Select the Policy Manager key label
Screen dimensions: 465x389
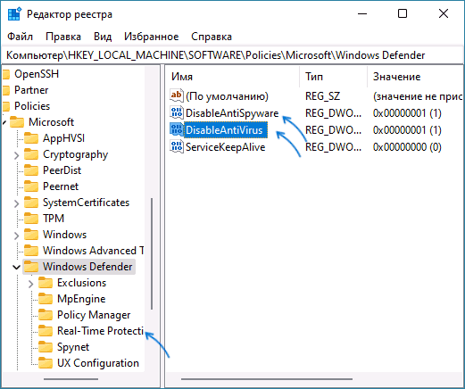coord(94,315)
